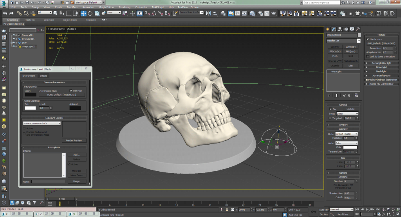The height and width of the screenshot is (217, 401).
Task: Open the Hierarchy tab in command panel
Action: [340, 29]
